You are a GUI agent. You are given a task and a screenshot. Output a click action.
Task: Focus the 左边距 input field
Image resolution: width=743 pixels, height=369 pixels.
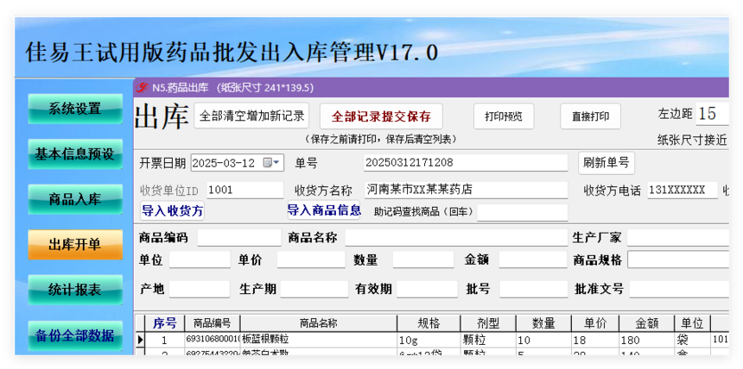(x=713, y=114)
